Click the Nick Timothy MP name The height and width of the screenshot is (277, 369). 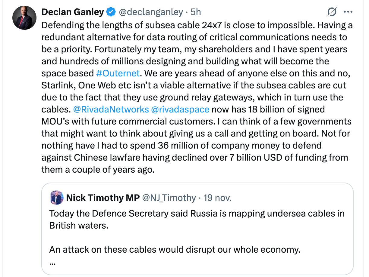103,198
